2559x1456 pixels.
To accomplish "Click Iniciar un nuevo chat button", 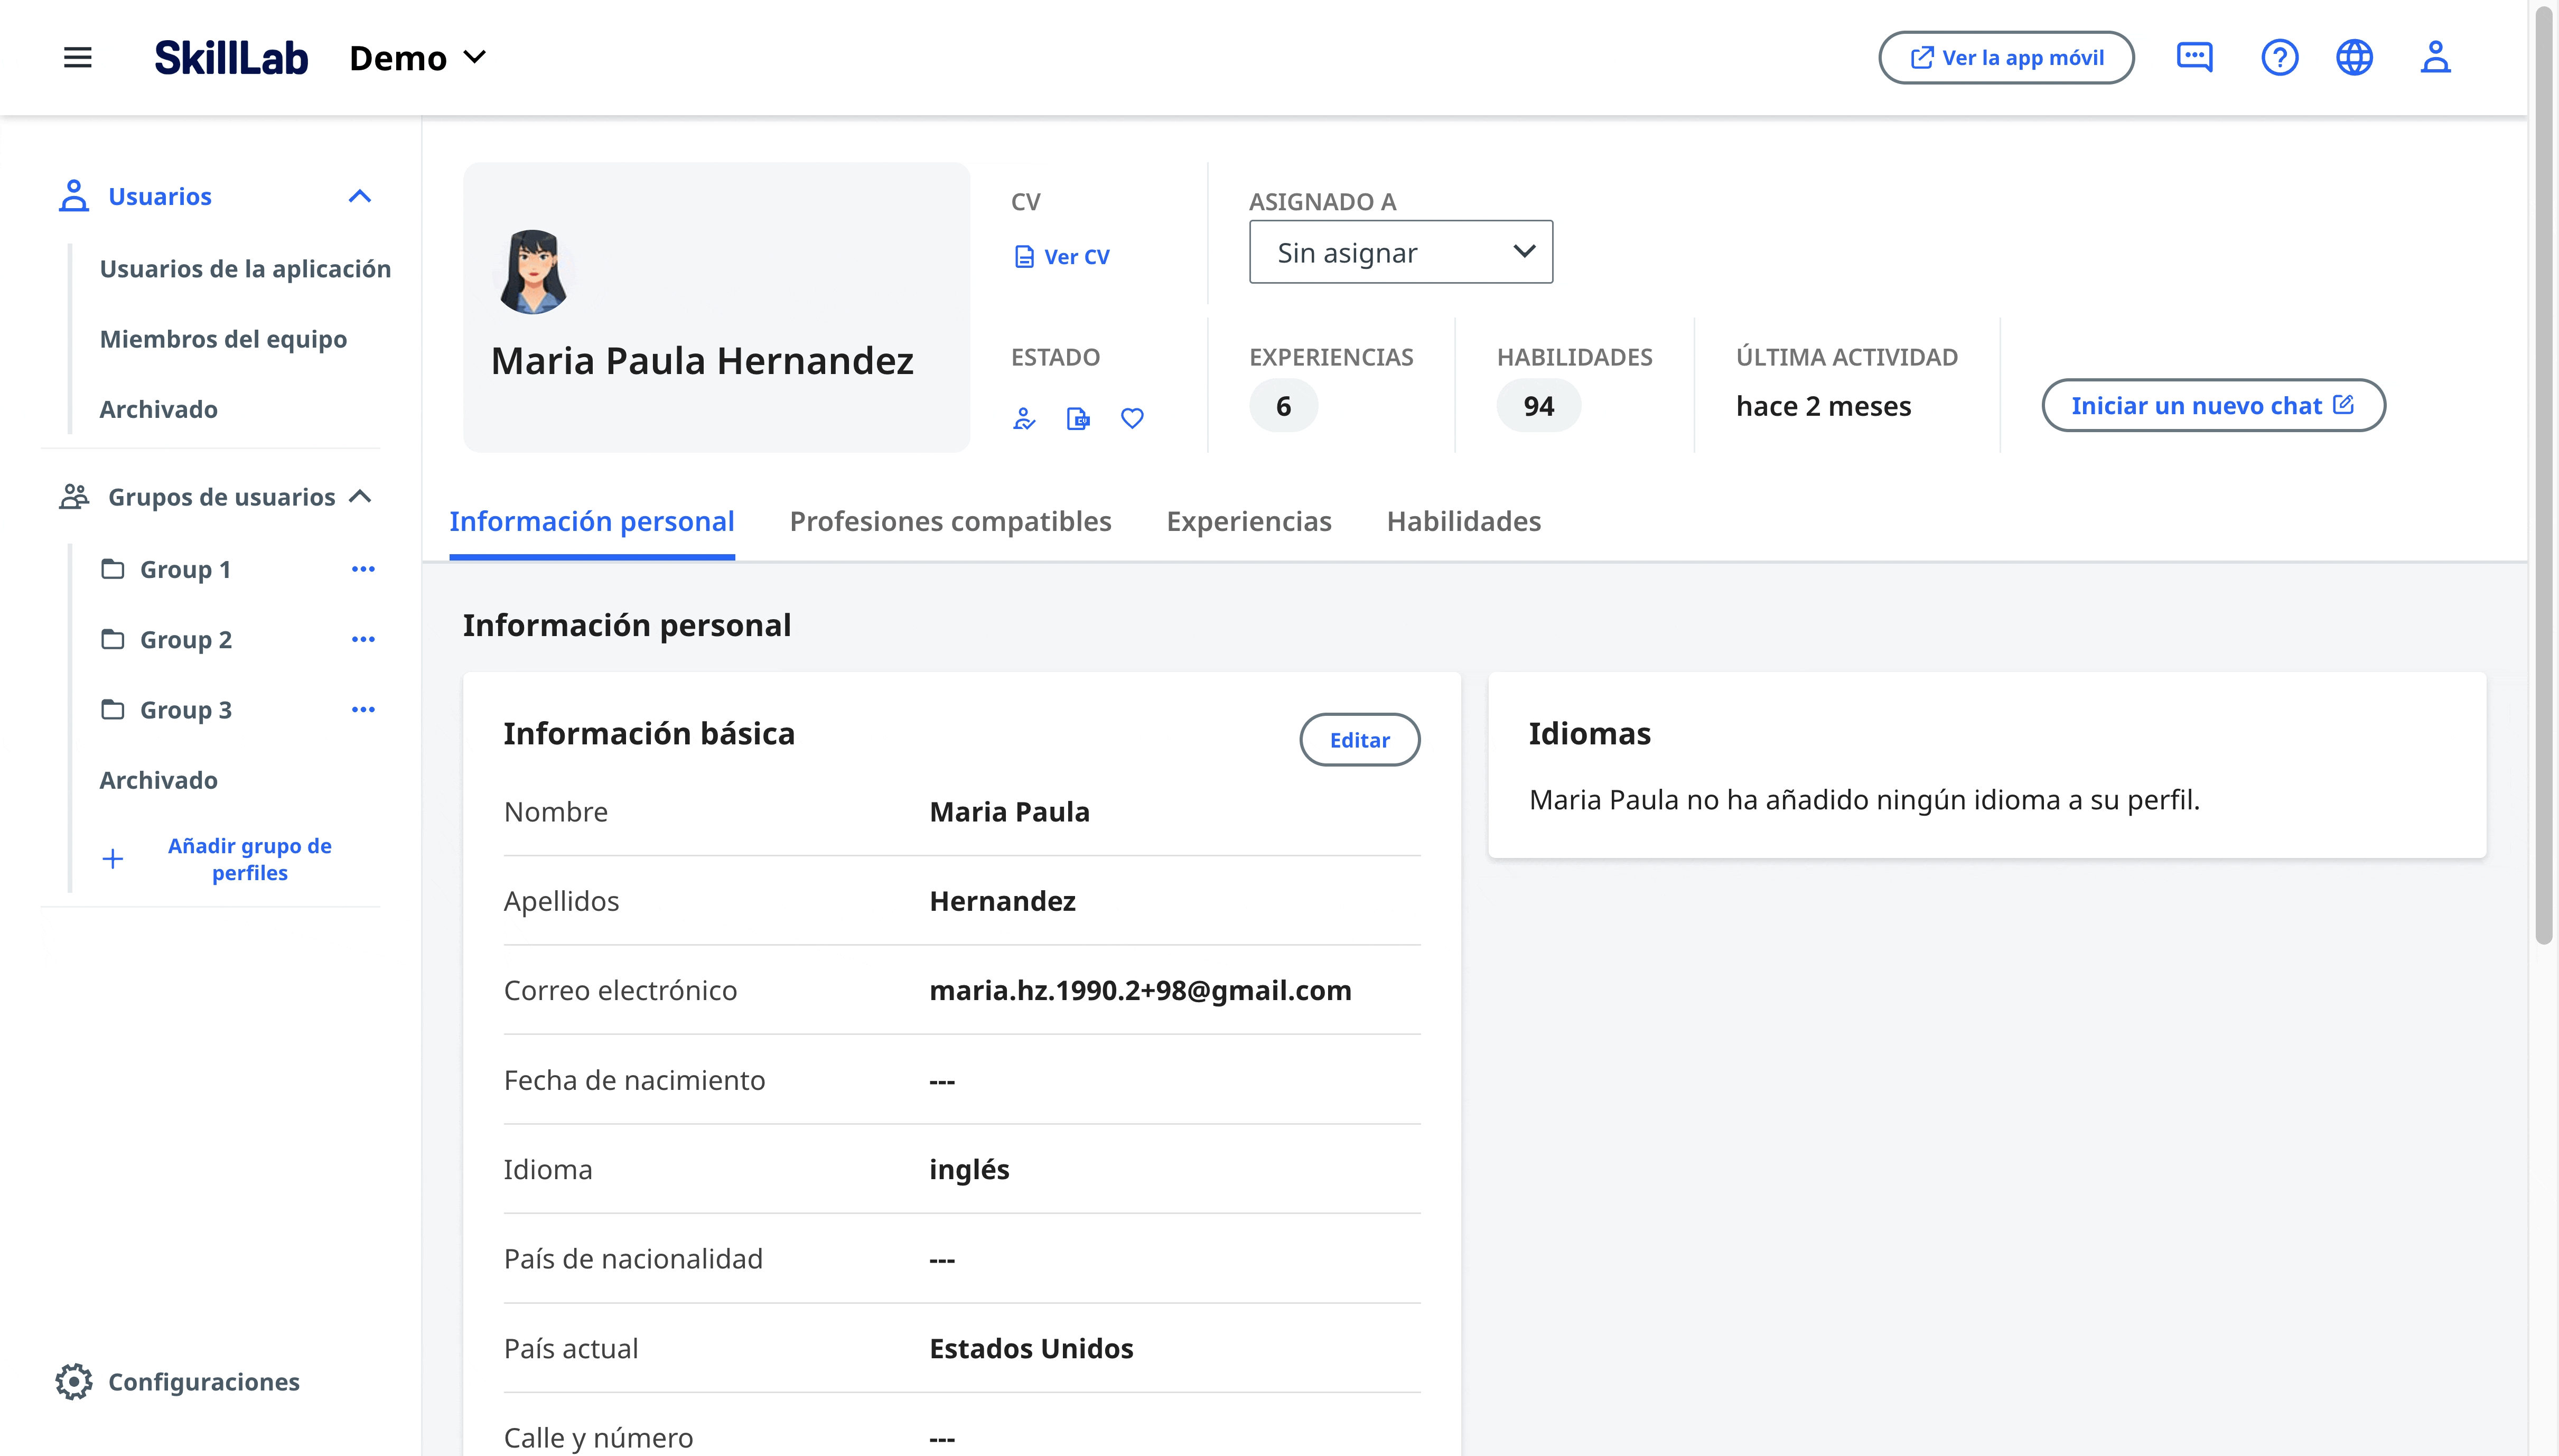I will pos(2213,405).
